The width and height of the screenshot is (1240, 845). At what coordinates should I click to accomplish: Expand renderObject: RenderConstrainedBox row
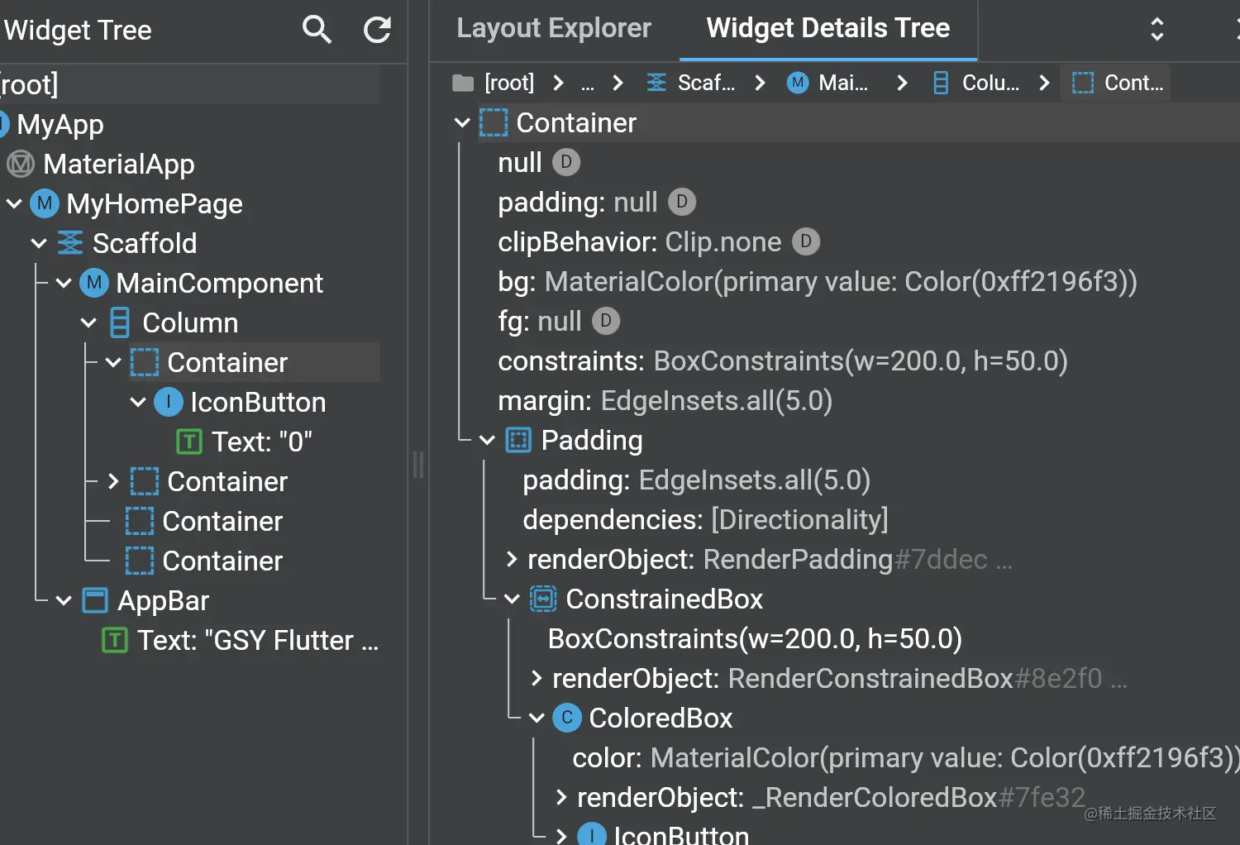[537, 678]
